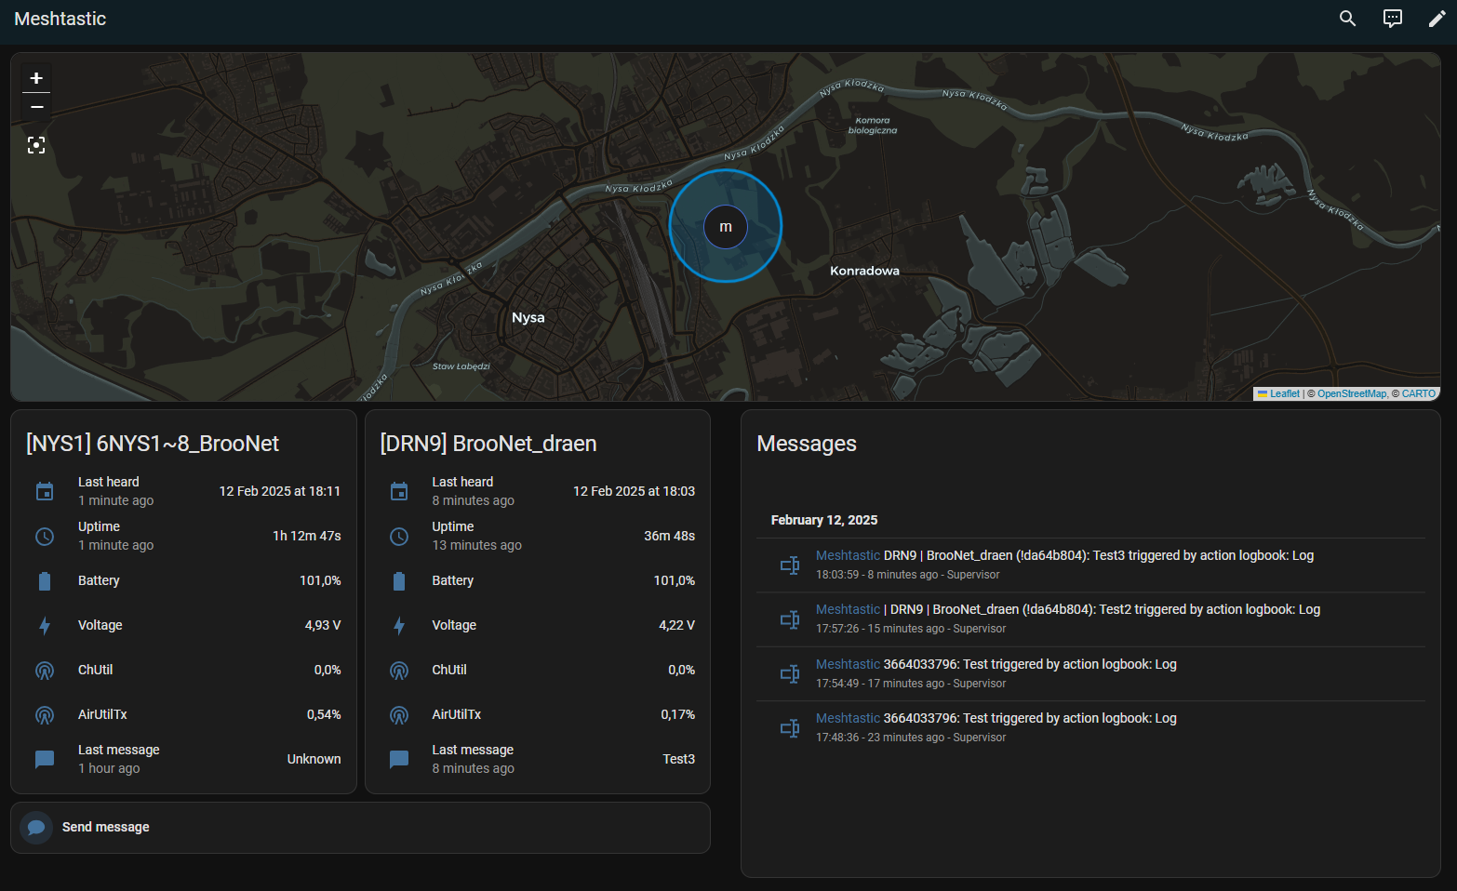
Task: Click Send message chat bubble icon
Action: (x=36, y=827)
